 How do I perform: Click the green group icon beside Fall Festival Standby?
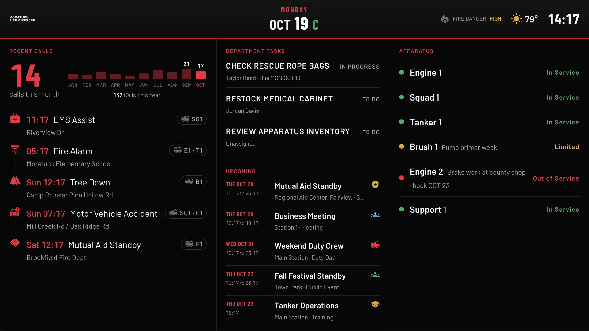point(375,275)
